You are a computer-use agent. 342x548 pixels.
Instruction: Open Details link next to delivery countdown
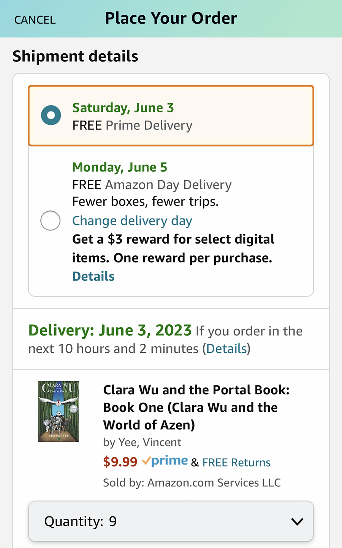[x=226, y=349]
